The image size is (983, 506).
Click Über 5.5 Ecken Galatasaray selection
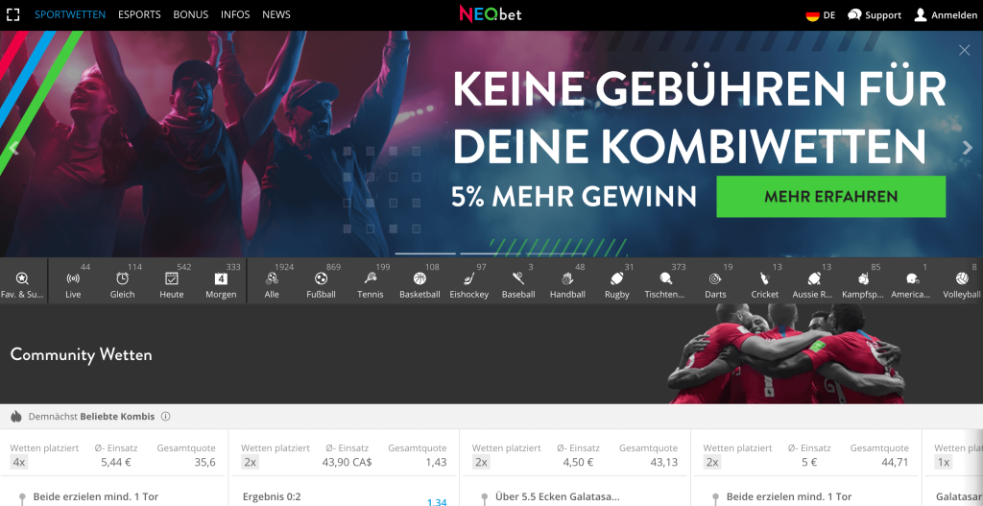pyautogui.click(x=557, y=496)
